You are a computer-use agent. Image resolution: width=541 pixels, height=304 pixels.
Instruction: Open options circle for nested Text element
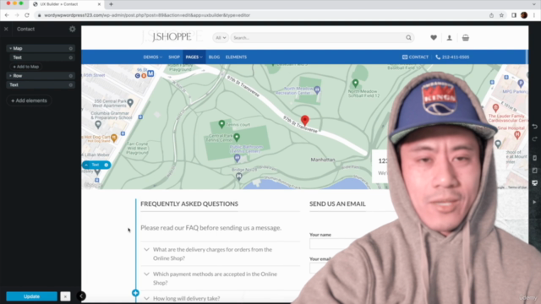pyautogui.click(x=71, y=57)
